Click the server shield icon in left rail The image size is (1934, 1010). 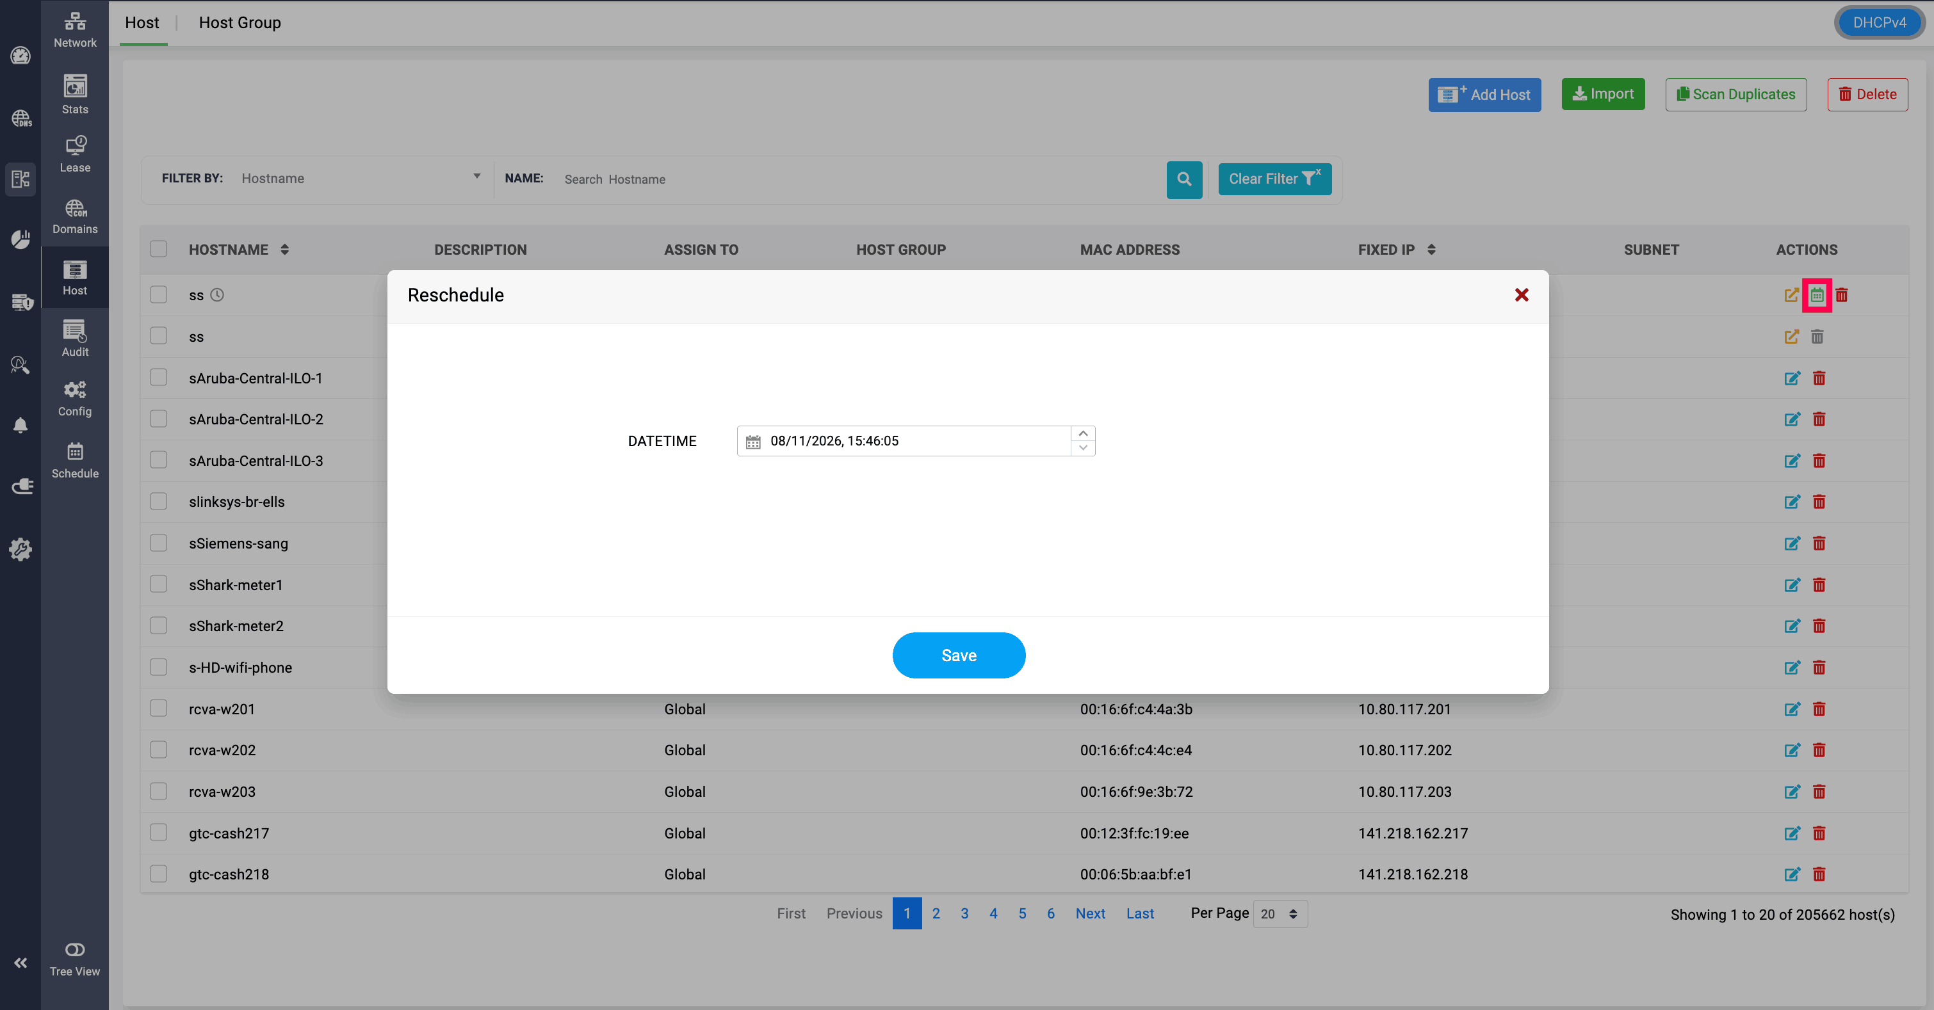[22, 301]
